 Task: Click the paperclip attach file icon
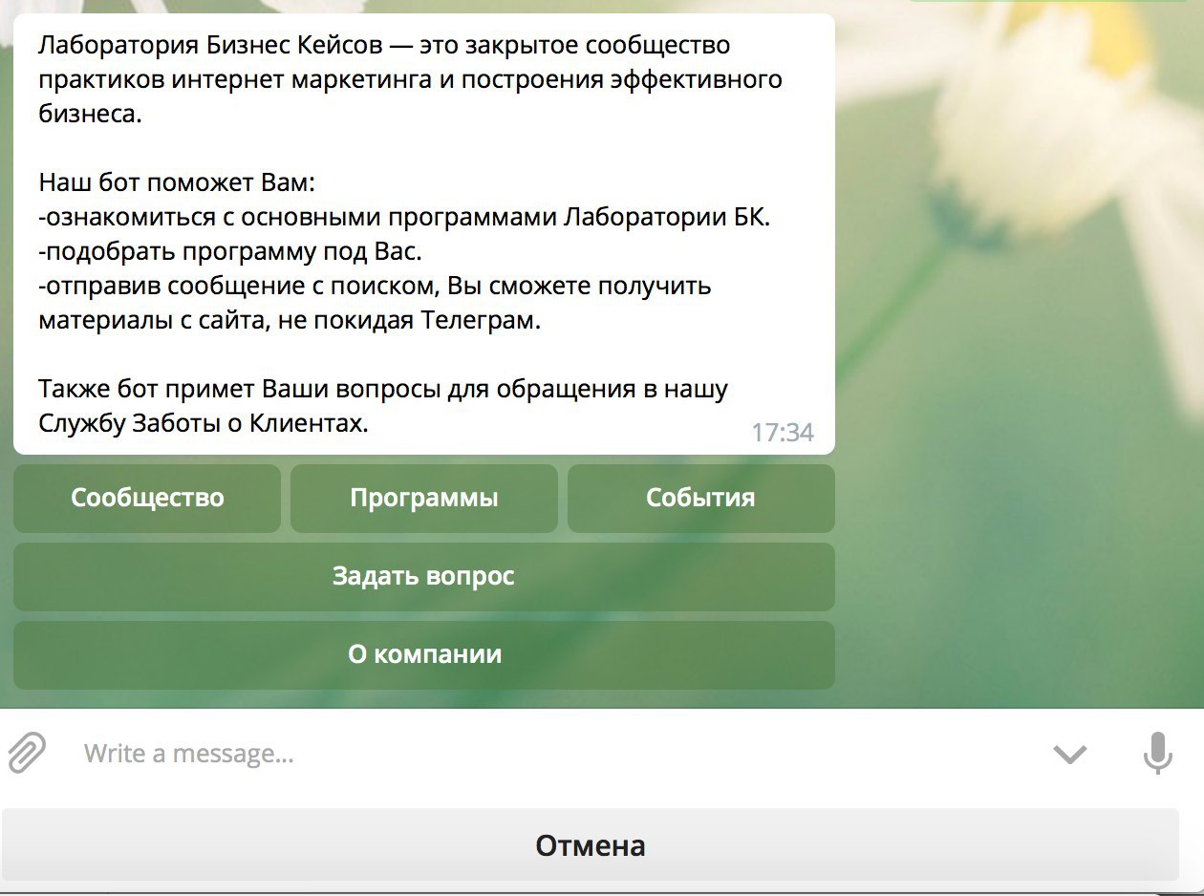click(x=27, y=753)
